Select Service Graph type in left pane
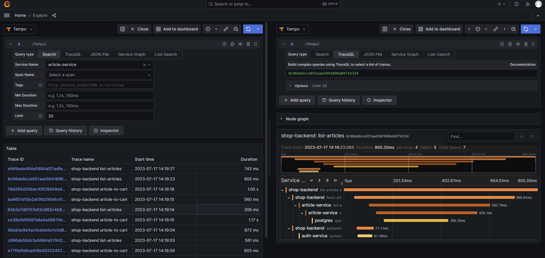Image resolution: width=545 pixels, height=258 pixels. (x=132, y=54)
